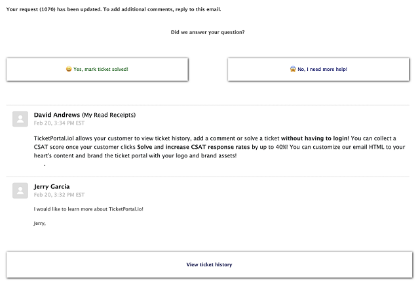The image size is (418, 286).
Task: Click 'I would like to learn more' message
Action: pyautogui.click(x=88, y=209)
